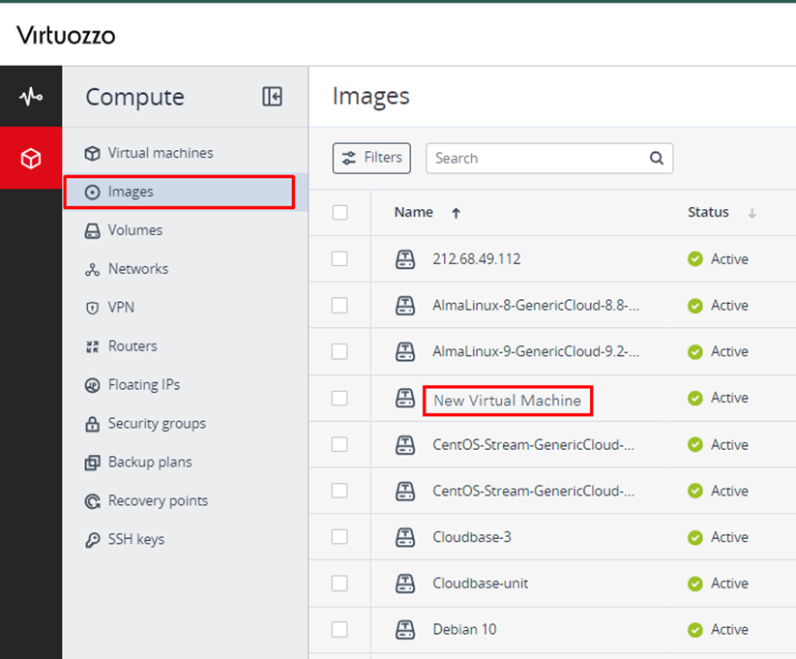
Task: Click the Debian 10 image icon
Action: coord(405,629)
